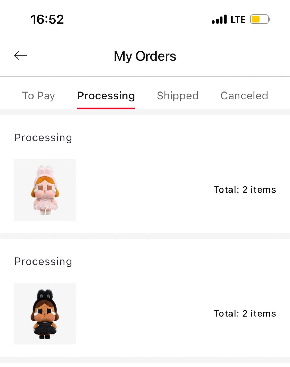Tap second order's Processing status label

(43, 262)
